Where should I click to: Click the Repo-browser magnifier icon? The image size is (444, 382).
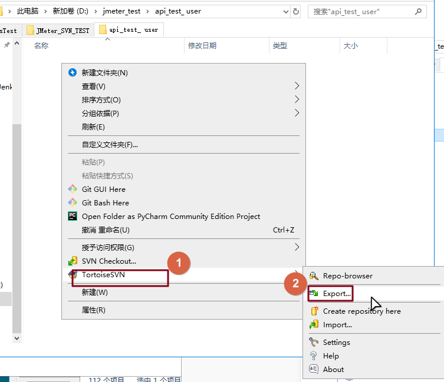point(314,275)
